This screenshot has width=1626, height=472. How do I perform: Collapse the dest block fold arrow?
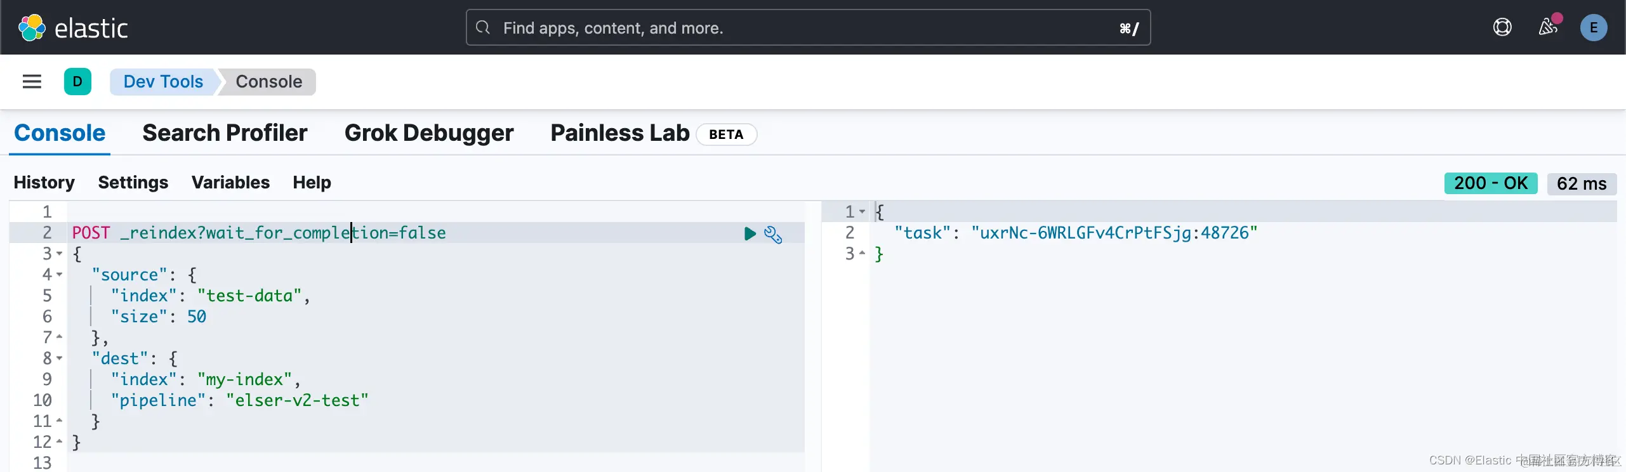coord(60,358)
